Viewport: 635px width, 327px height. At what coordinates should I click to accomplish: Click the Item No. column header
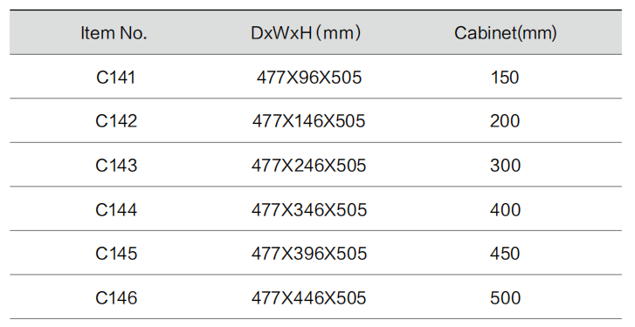tap(114, 33)
